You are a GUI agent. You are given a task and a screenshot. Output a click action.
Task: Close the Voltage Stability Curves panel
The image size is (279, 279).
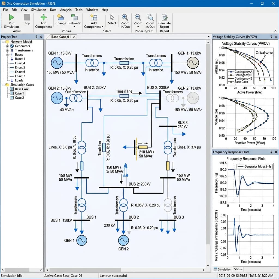(x=276, y=37)
